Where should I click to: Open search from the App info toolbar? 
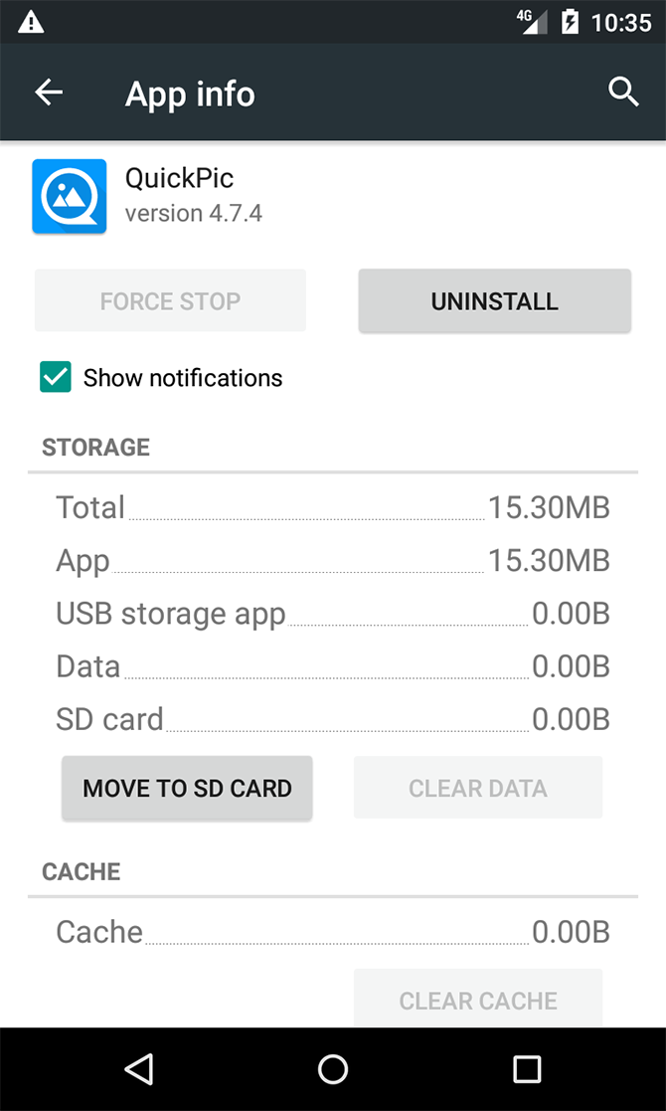[x=623, y=92]
